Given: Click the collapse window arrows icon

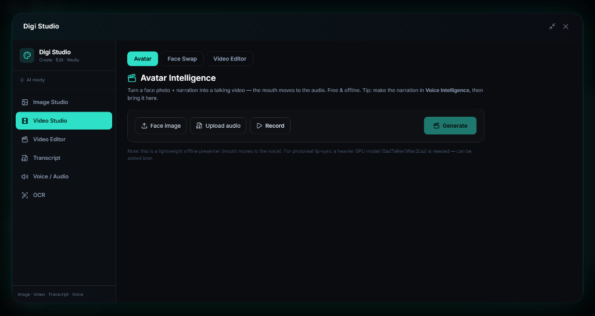Looking at the screenshot, I should pyautogui.click(x=552, y=27).
